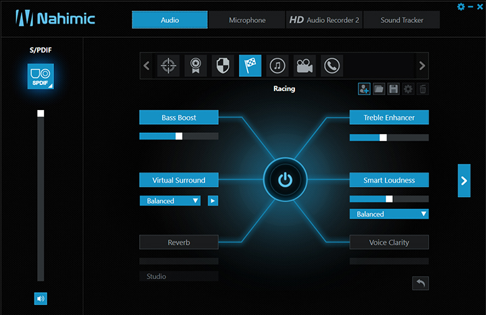Toggle Treble Enhancer effect
Viewport: 486px width, 315px height.
click(389, 117)
